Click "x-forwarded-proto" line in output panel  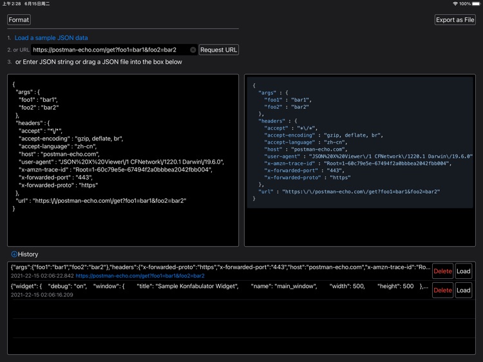307,178
